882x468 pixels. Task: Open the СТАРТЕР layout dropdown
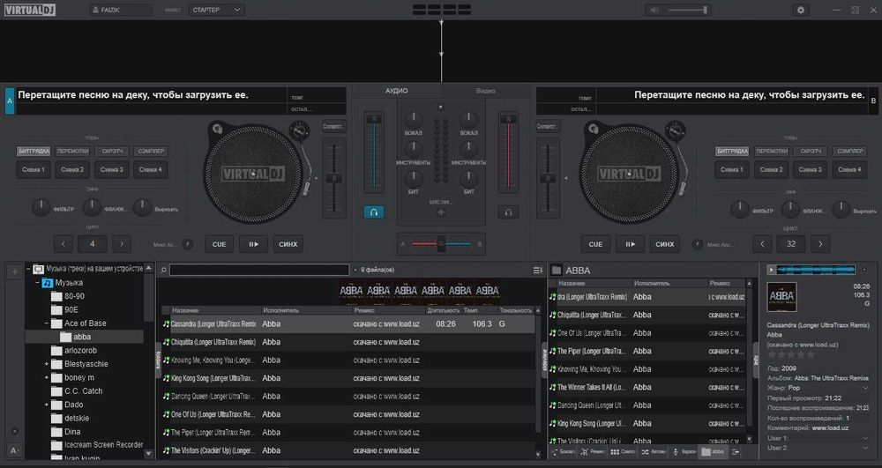(217, 10)
